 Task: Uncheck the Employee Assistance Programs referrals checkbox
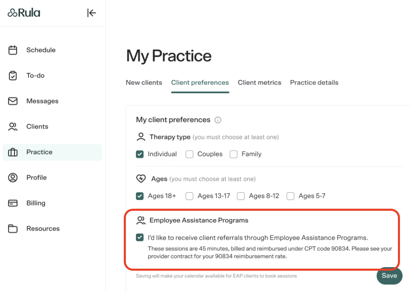point(139,238)
